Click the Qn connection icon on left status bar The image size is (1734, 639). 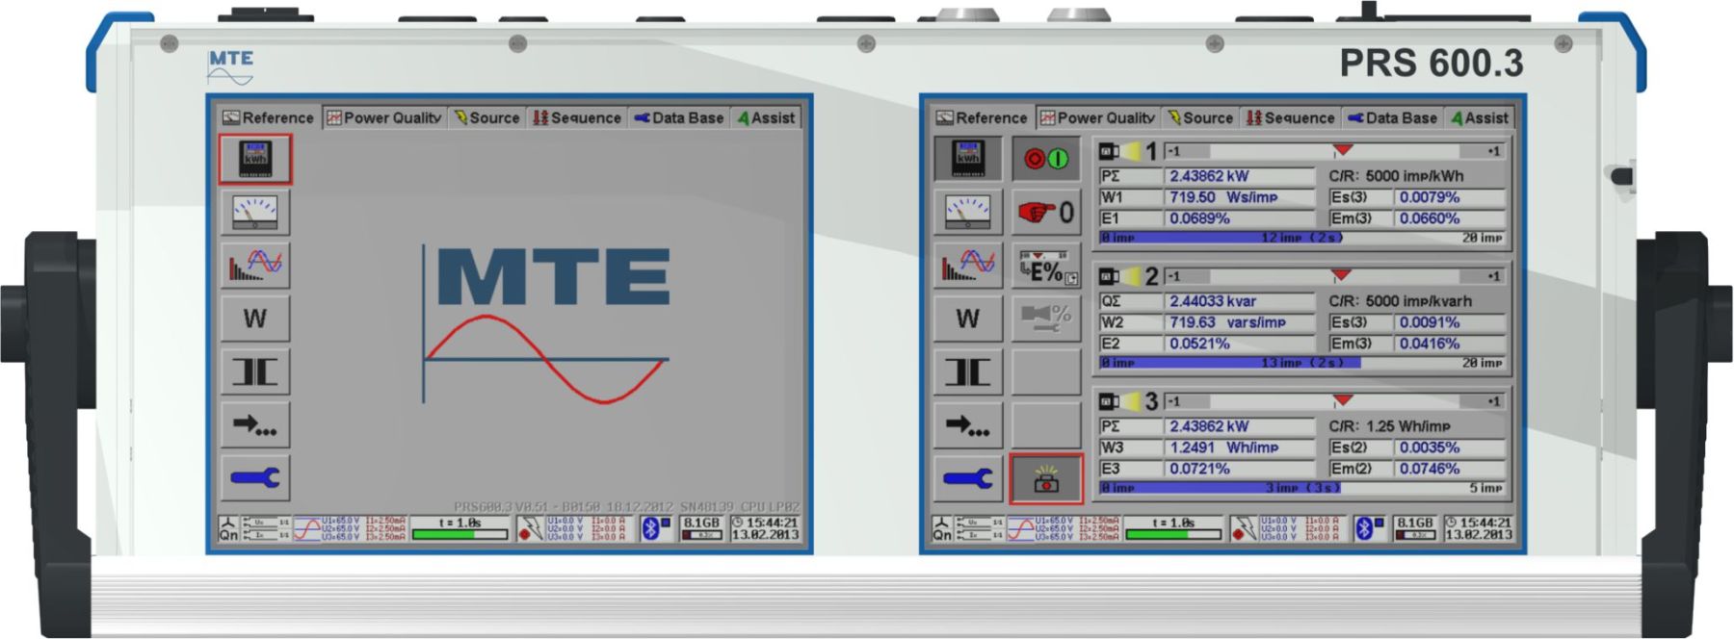tap(228, 528)
